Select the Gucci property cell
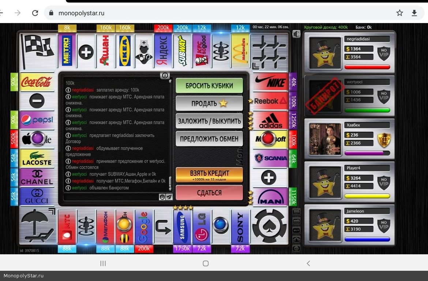Screen dimensions: 428x281 click(x=37, y=196)
